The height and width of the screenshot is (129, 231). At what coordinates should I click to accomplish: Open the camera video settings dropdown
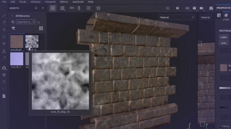(202, 8)
